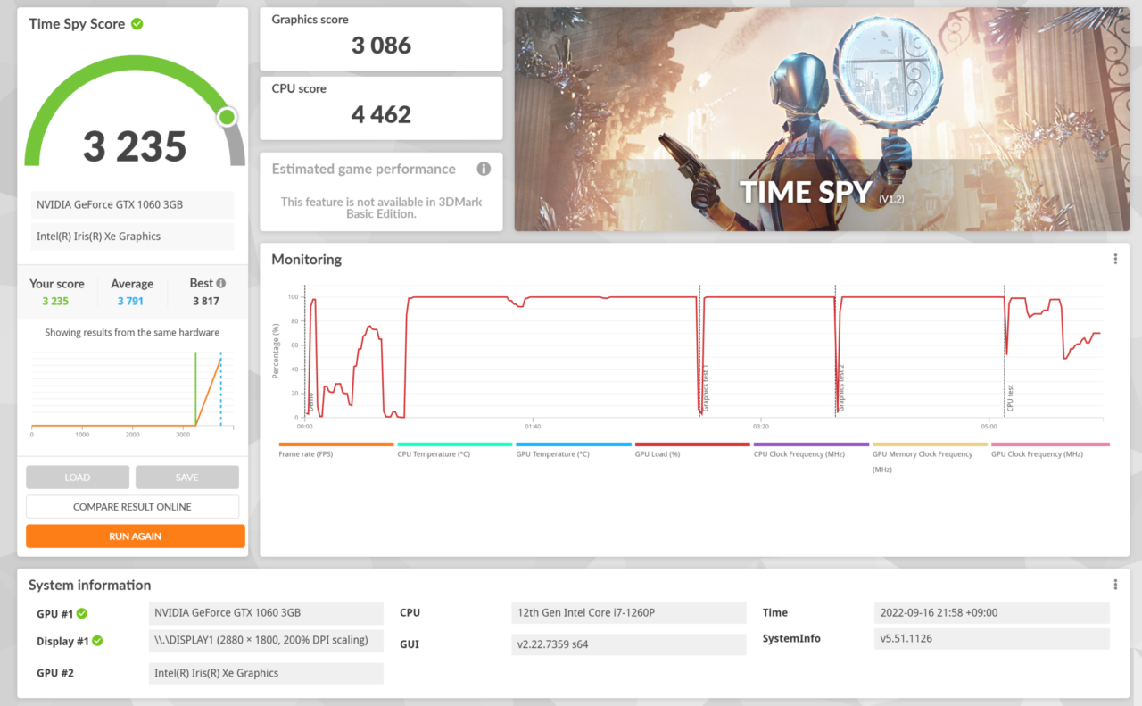This screenshot has height=706, width=1142.
Task: Click the score distribution mini chart
Action: (x=134, y=391)
